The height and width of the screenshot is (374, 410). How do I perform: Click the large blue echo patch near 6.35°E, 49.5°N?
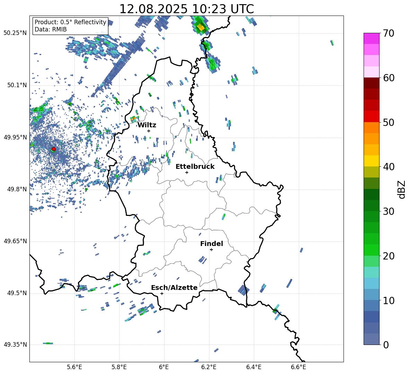coord(243,290)
